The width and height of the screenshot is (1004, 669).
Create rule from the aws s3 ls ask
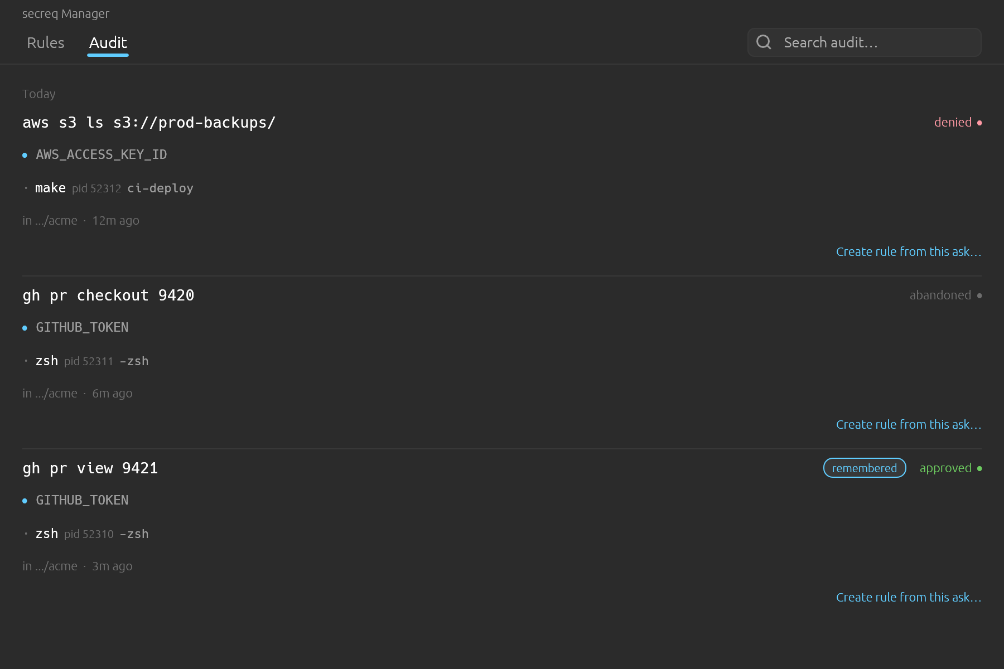(909, 252)
